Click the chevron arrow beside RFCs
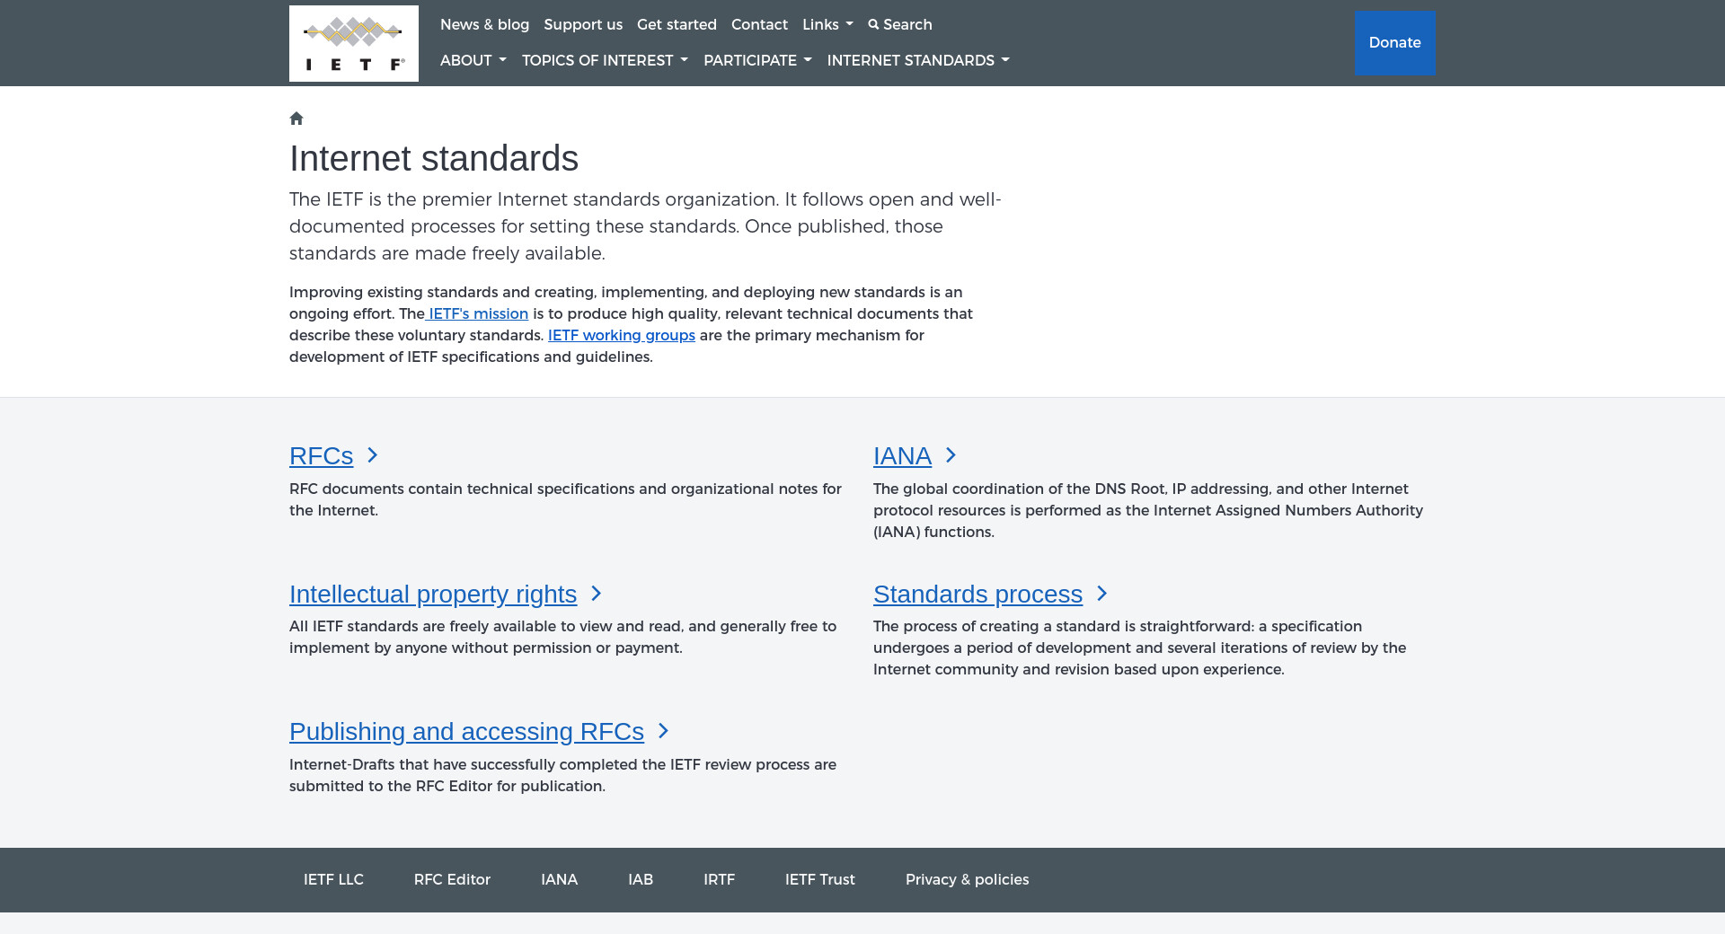Viewport: 1725px width, 934px height. click(x=372, y=455)
